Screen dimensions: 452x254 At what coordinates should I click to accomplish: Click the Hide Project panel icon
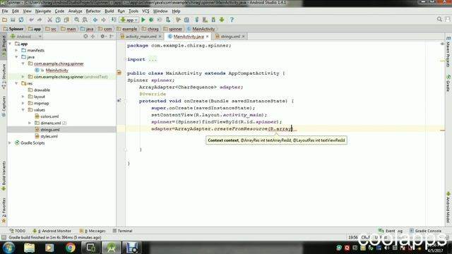tap(112, 36)
